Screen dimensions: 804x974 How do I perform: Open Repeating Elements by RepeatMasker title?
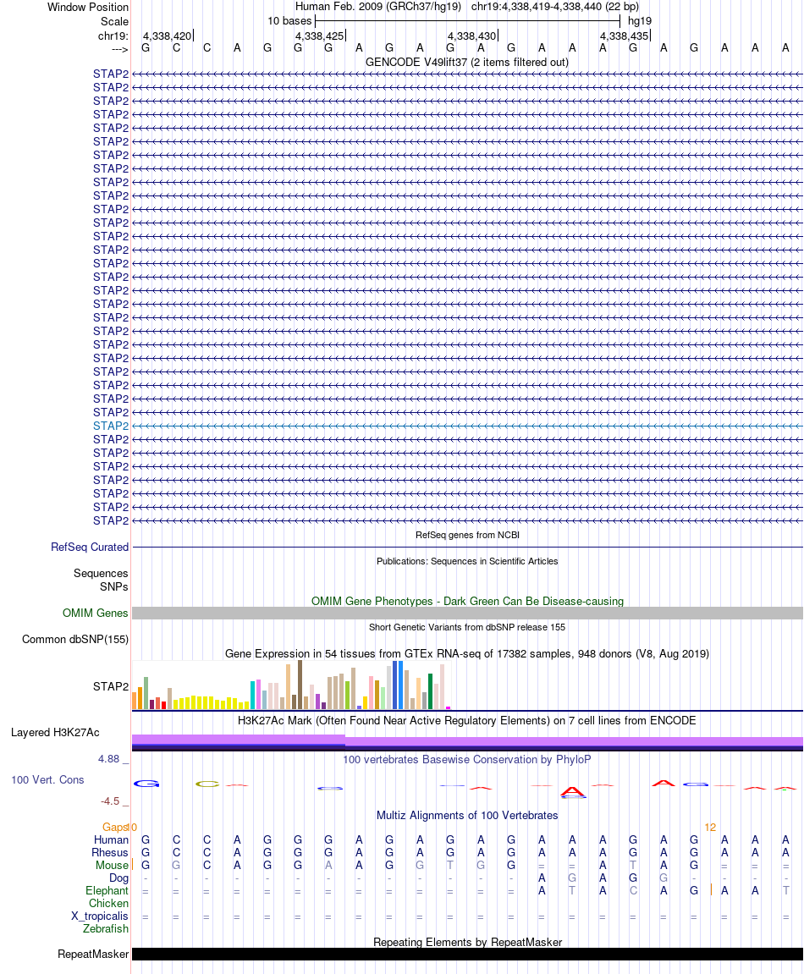[x=467, y=943]
